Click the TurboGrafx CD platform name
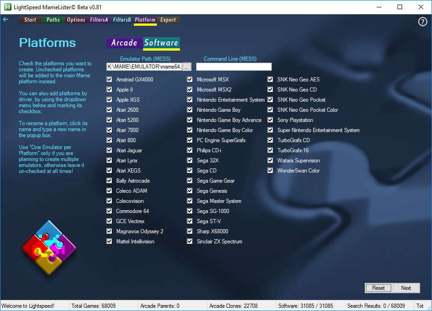 294,140
